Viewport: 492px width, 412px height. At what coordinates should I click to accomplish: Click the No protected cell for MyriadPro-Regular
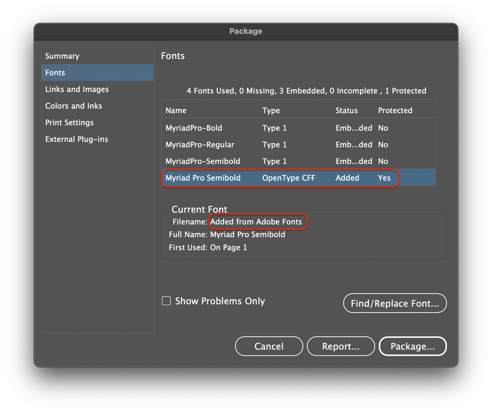pos(383,144)
